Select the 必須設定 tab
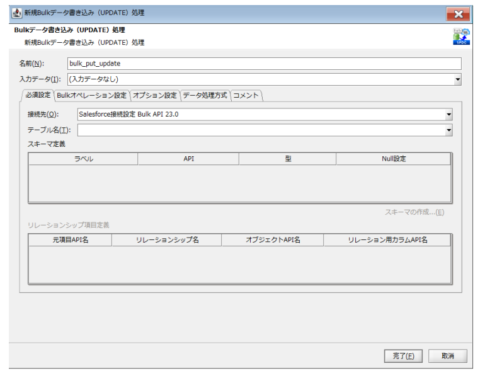 38,95
